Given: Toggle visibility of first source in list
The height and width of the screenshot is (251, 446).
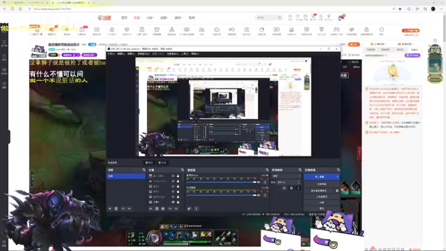Looking at the screenshot, I should [x=173, y=176].
